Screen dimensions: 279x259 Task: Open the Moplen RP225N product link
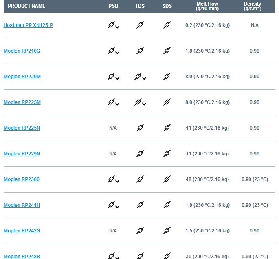[x=22, y=128]
